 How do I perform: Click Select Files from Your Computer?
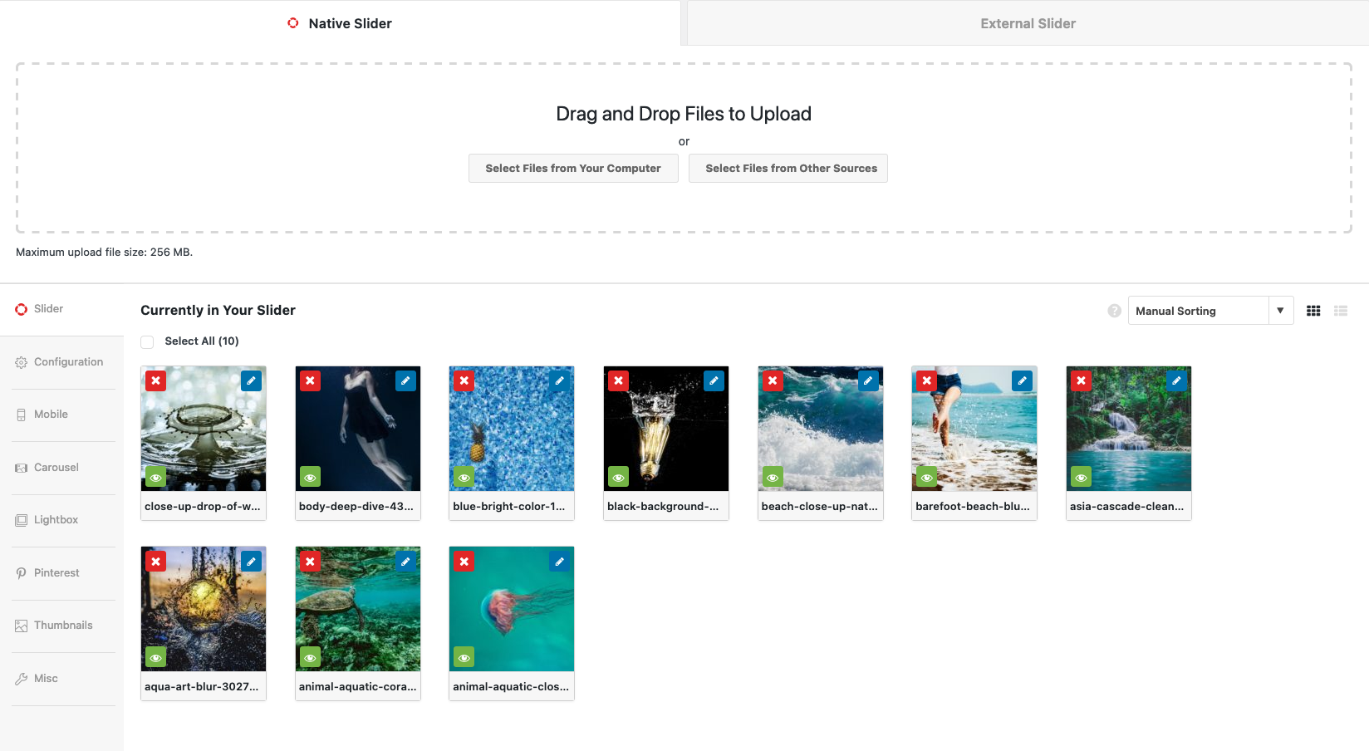click(573, 168)
